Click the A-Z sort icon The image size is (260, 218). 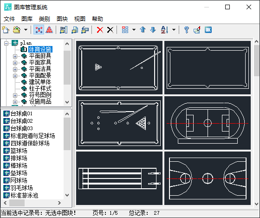(165, 30)
